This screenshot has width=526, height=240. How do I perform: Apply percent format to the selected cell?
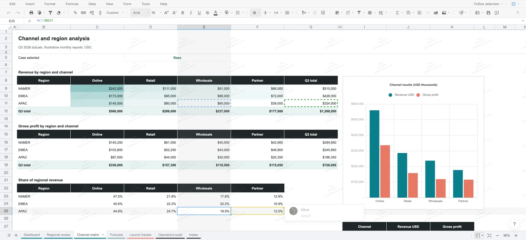[x=75, y=13]
